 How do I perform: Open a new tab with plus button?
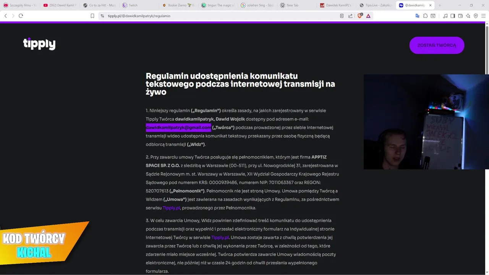pos(440,5)
